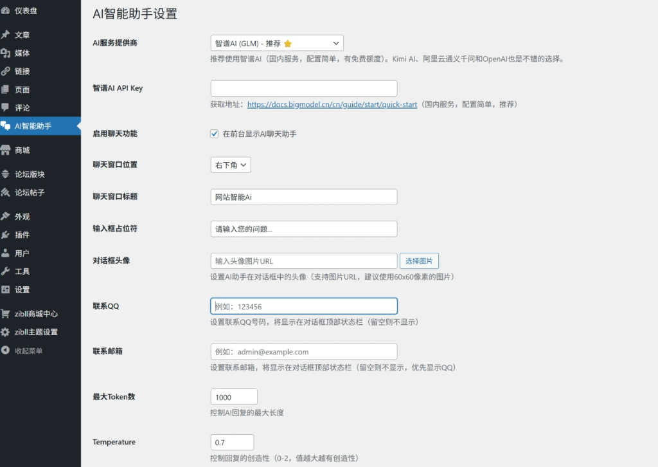
Task: Click the paintbrush icon beside 外观
Action: click(5, 216)
